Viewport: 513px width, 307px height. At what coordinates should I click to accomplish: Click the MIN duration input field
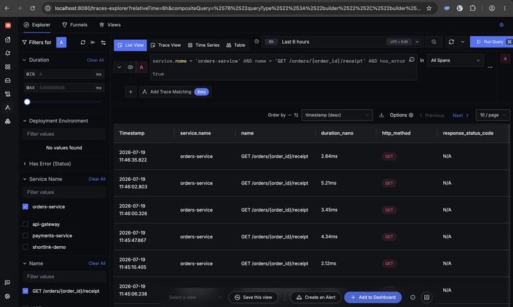coord(63,74)
